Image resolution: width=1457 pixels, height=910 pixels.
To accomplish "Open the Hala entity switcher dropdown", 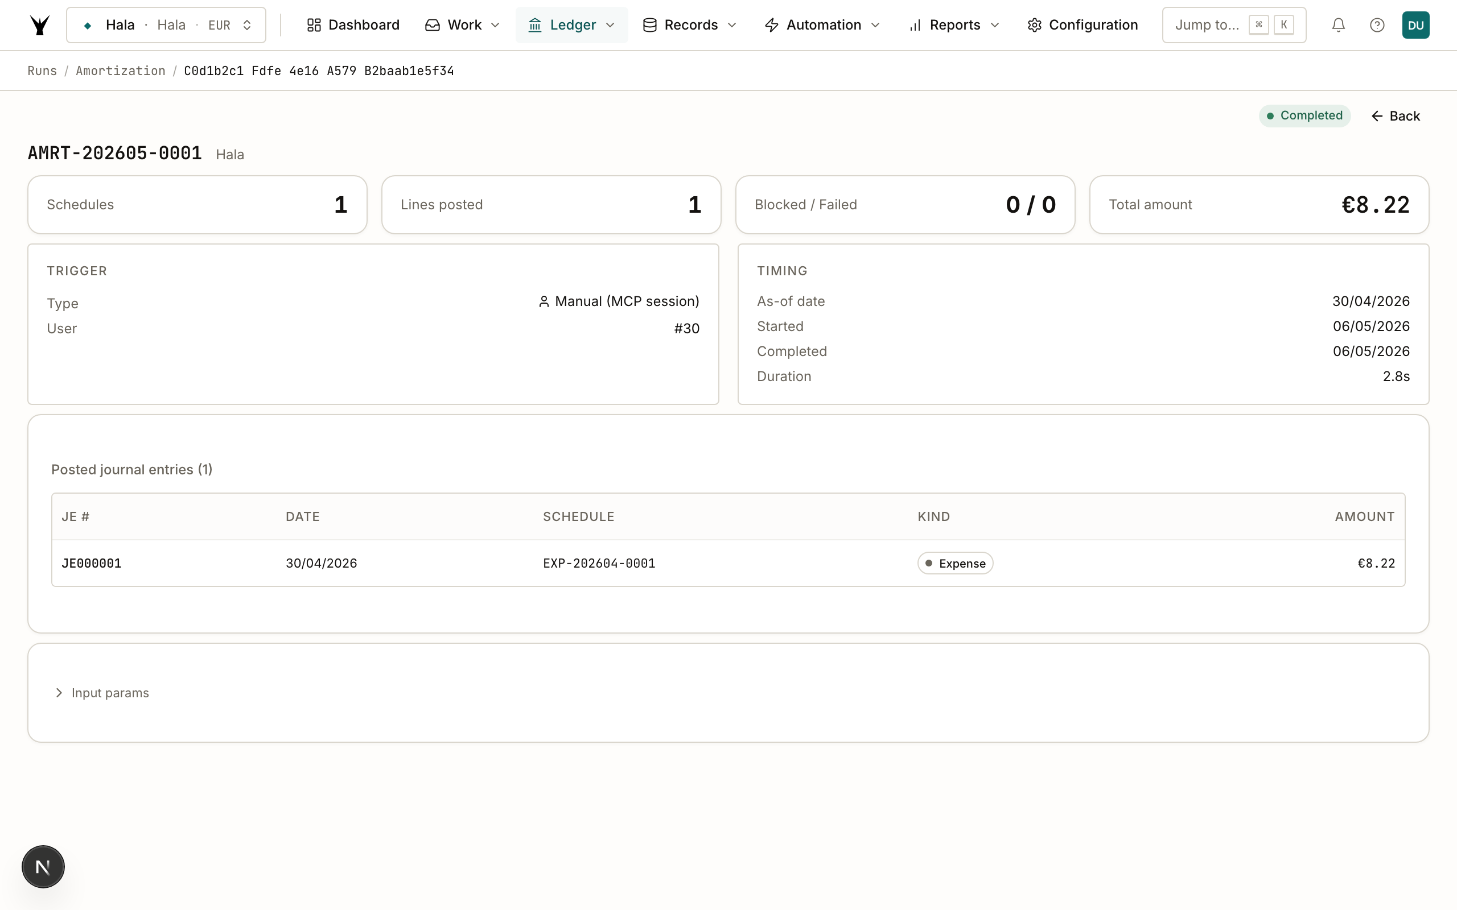I will 166,24.
